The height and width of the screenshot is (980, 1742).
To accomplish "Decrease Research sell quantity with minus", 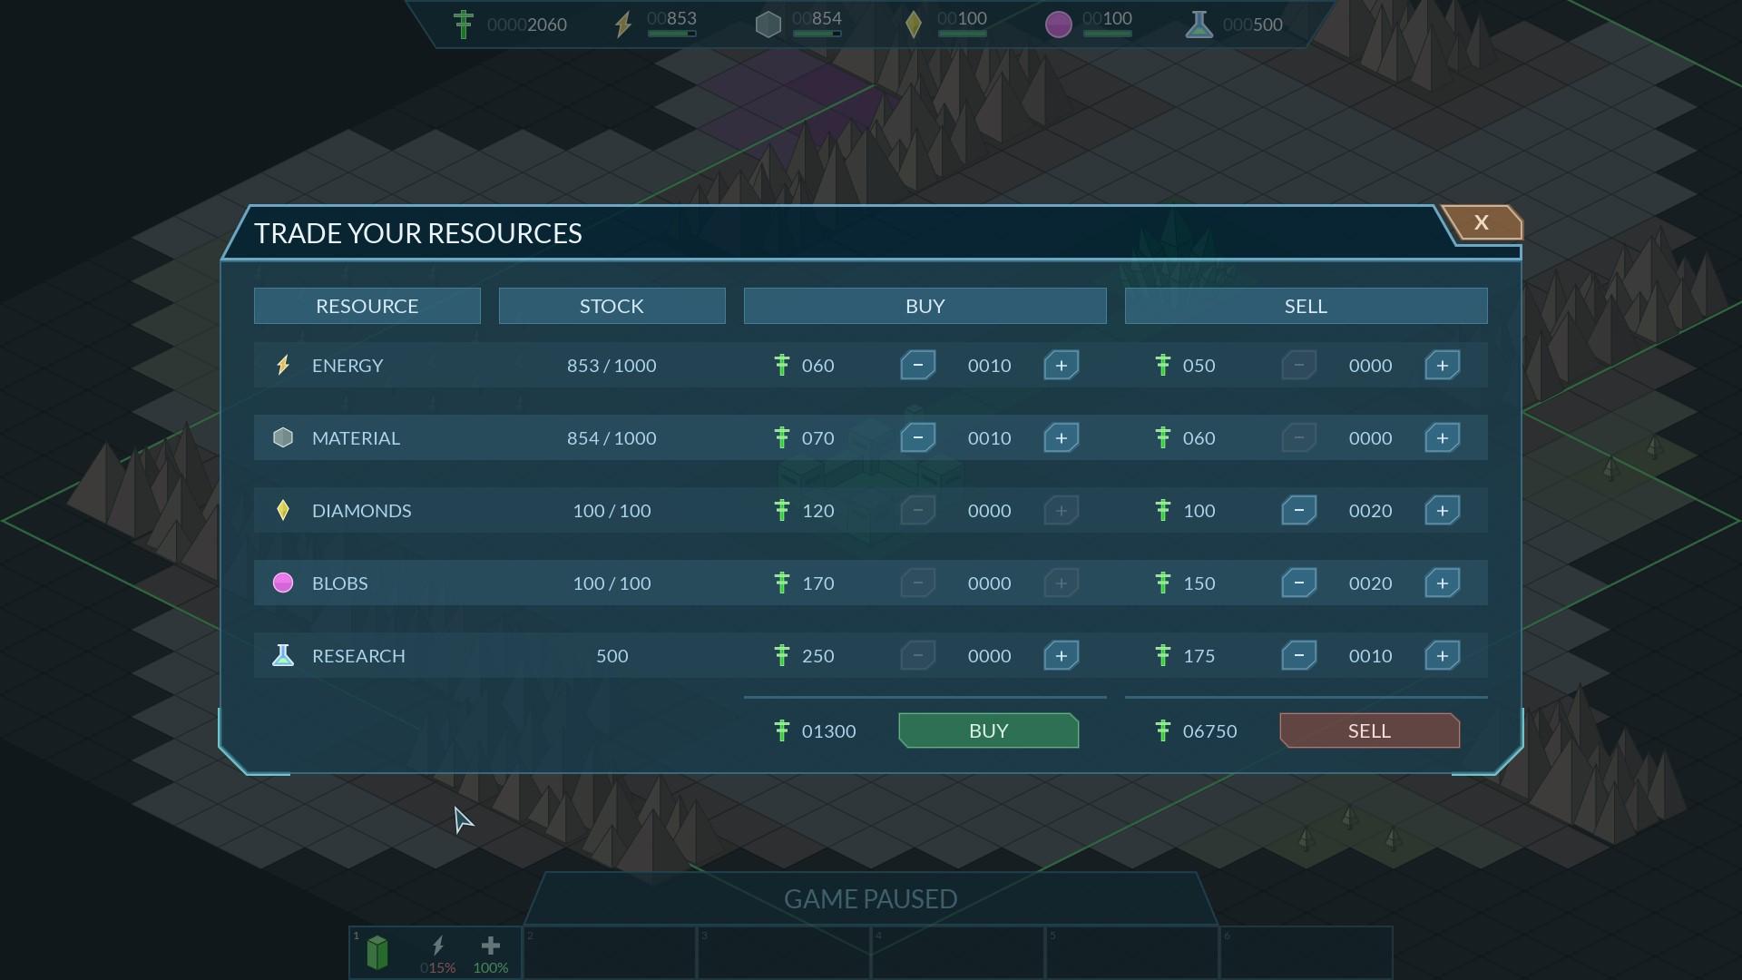I will click(x=1298, y=656).
